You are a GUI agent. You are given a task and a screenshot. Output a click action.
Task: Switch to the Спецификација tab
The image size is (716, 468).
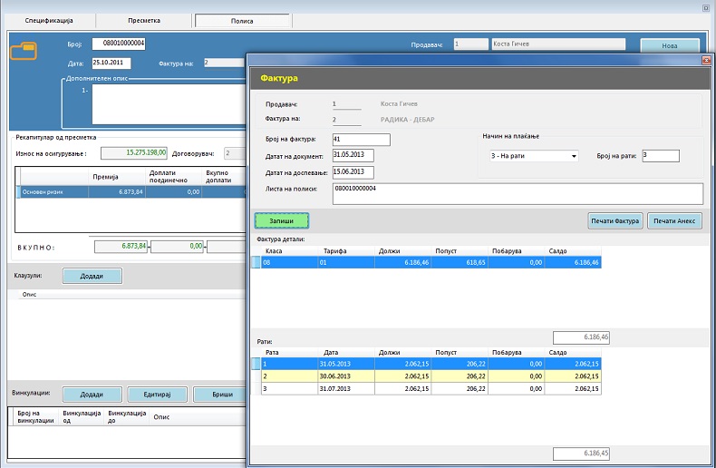click(x=49, y=21)
